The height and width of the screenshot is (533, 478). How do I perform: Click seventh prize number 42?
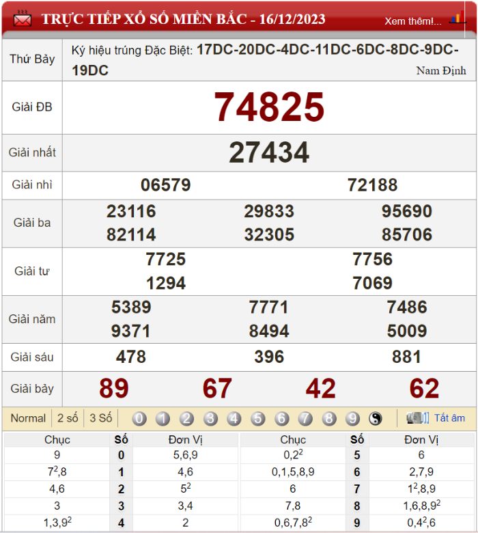click(x=321, y=389)
